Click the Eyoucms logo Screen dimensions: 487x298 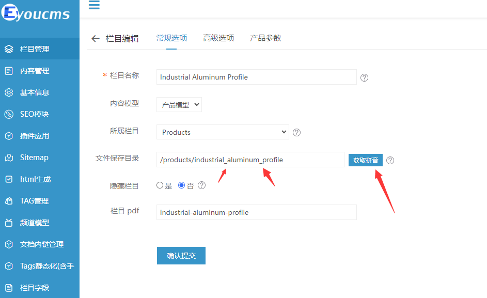[x=36, y=13]
